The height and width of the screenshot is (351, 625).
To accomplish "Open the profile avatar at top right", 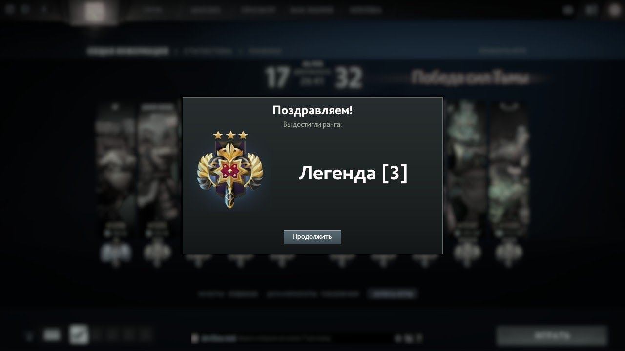I will point(614,10).
